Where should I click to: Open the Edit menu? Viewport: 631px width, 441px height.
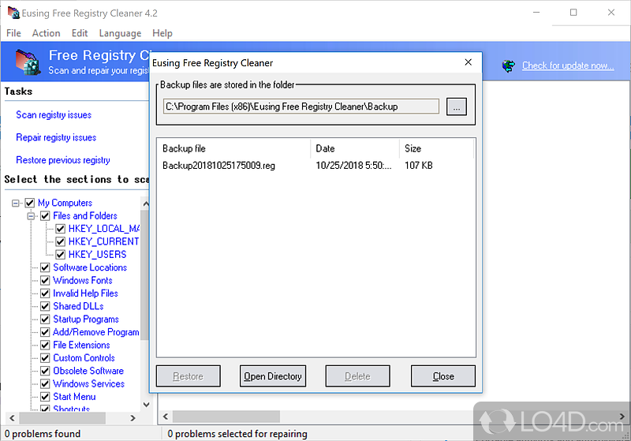[80, 33]
